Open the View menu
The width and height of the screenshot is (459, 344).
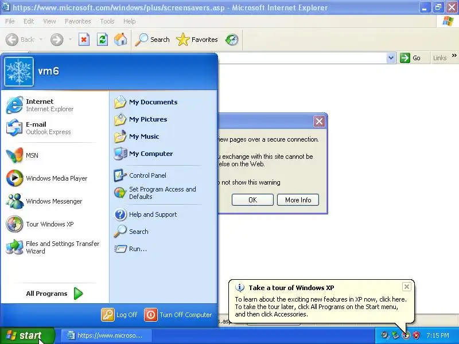click(49, 21)
